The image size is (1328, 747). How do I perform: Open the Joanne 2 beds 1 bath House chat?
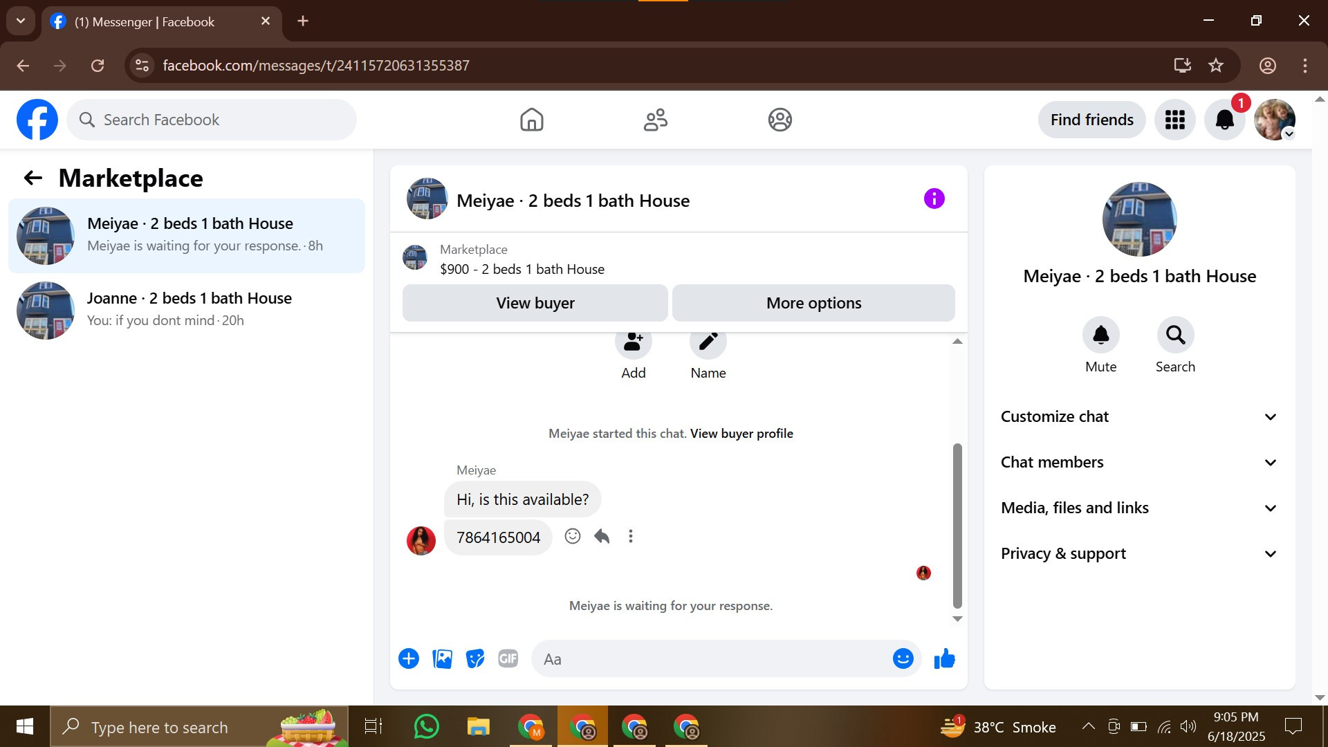[x=187, y=311]
